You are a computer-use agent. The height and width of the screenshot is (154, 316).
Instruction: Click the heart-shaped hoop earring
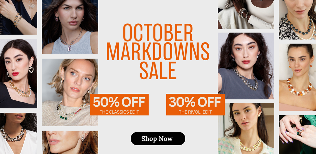click(31, 70)
